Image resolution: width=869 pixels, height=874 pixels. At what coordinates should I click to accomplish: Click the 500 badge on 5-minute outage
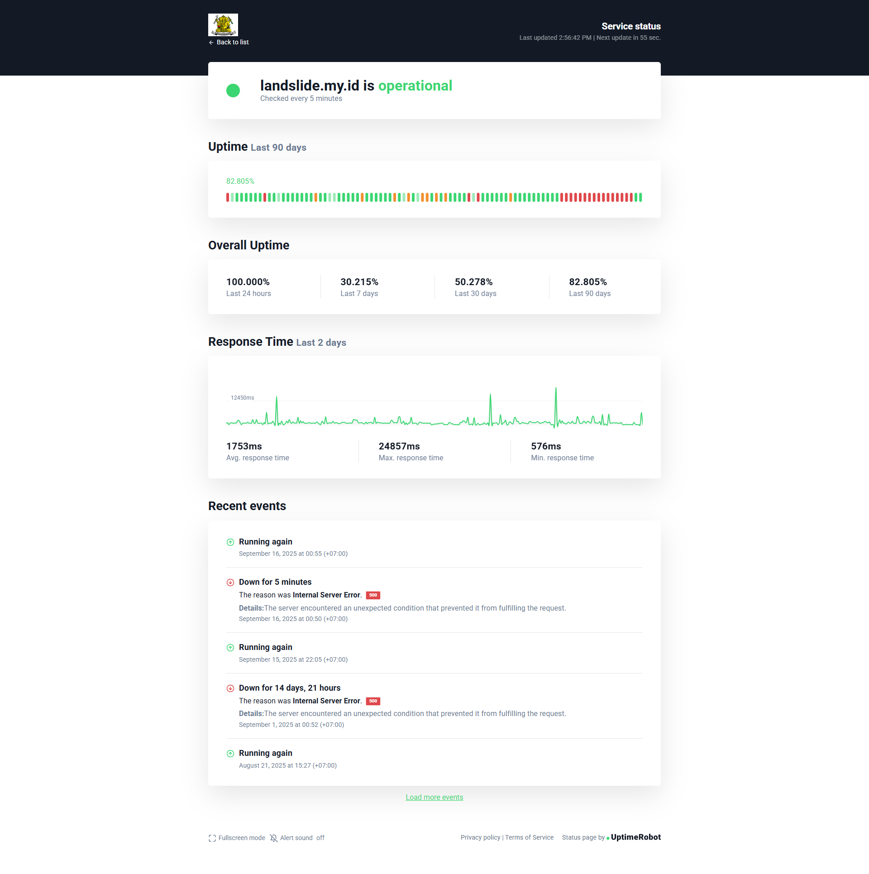(373, 595)
